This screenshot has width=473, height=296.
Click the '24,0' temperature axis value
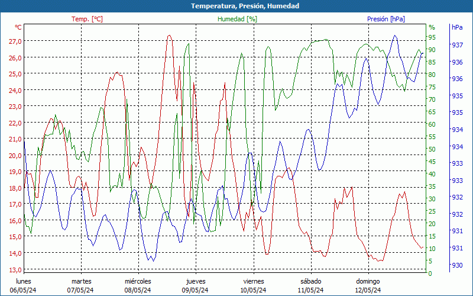(x=15, y=91)
